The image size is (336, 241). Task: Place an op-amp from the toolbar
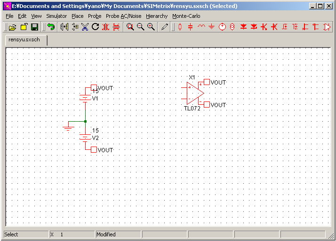327,27
